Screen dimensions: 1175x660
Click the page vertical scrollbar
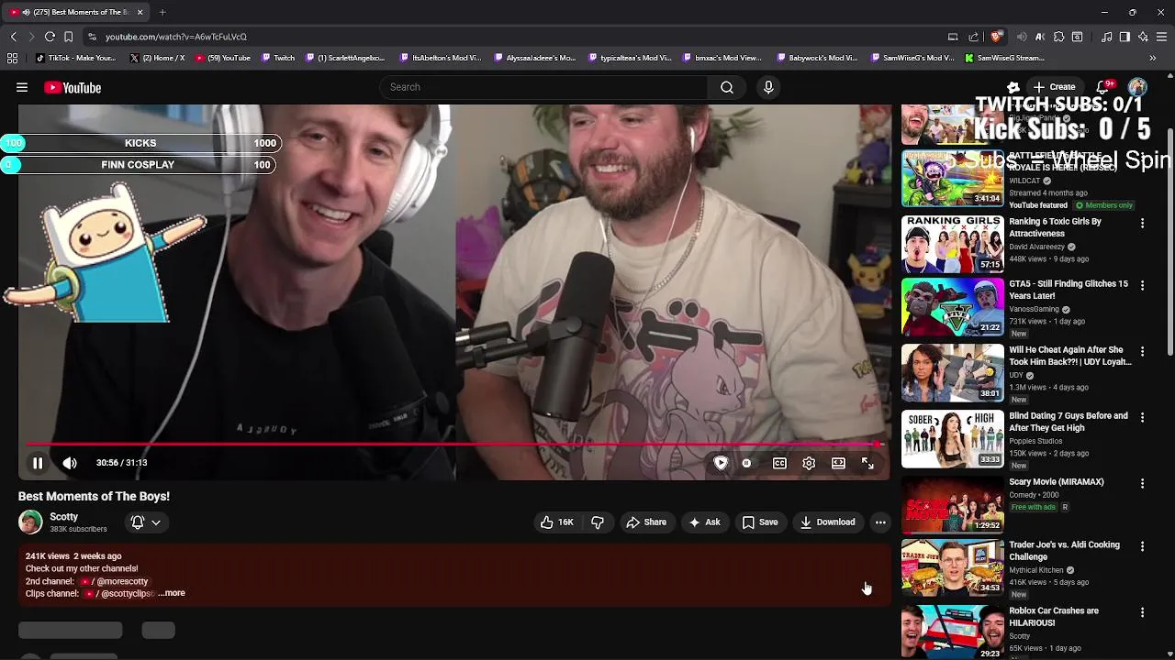(x=1169, y=242)
